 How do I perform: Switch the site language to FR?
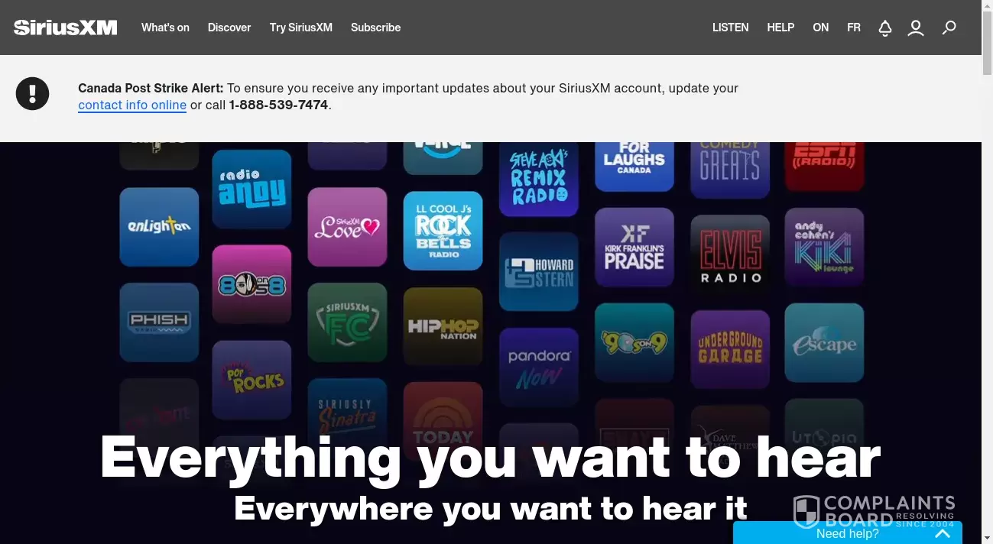click(853, 28)
